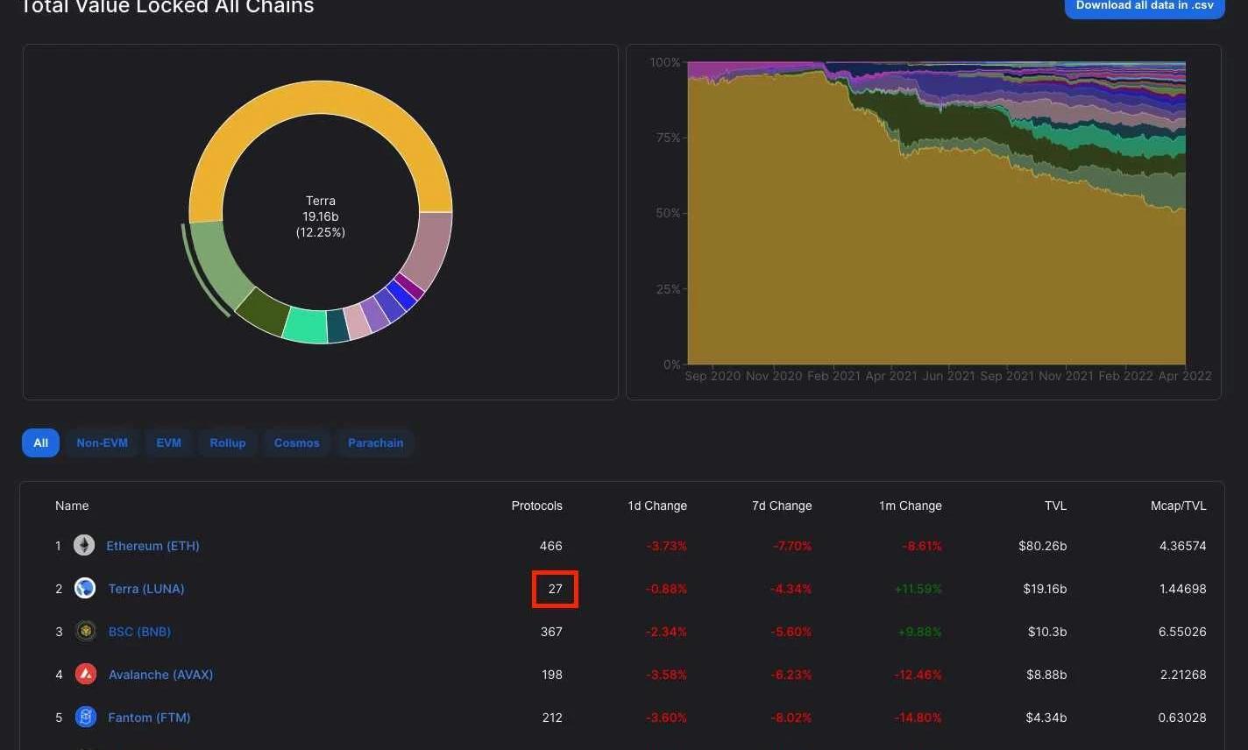Click the highlighted green Terra donut segment

pyautogui.click(x=216, y=262)
